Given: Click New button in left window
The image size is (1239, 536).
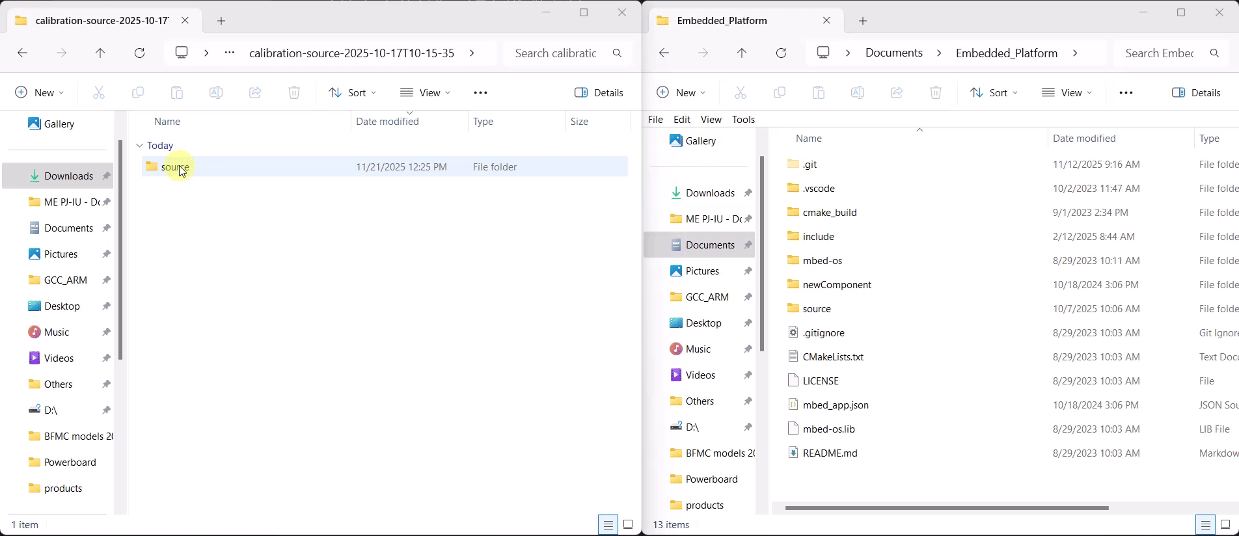Looking at the screenshot, I should (x=39, y=93).
